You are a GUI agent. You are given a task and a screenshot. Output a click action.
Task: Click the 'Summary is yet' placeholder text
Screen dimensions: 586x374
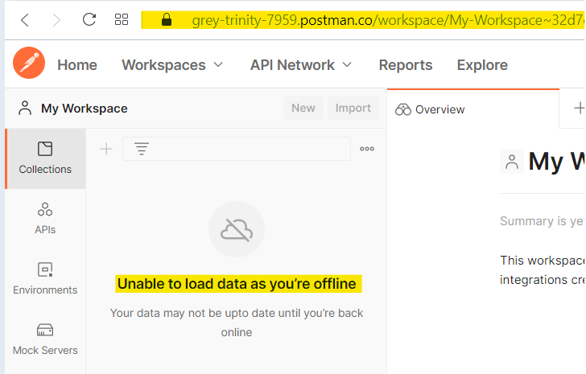coord(543,221)
